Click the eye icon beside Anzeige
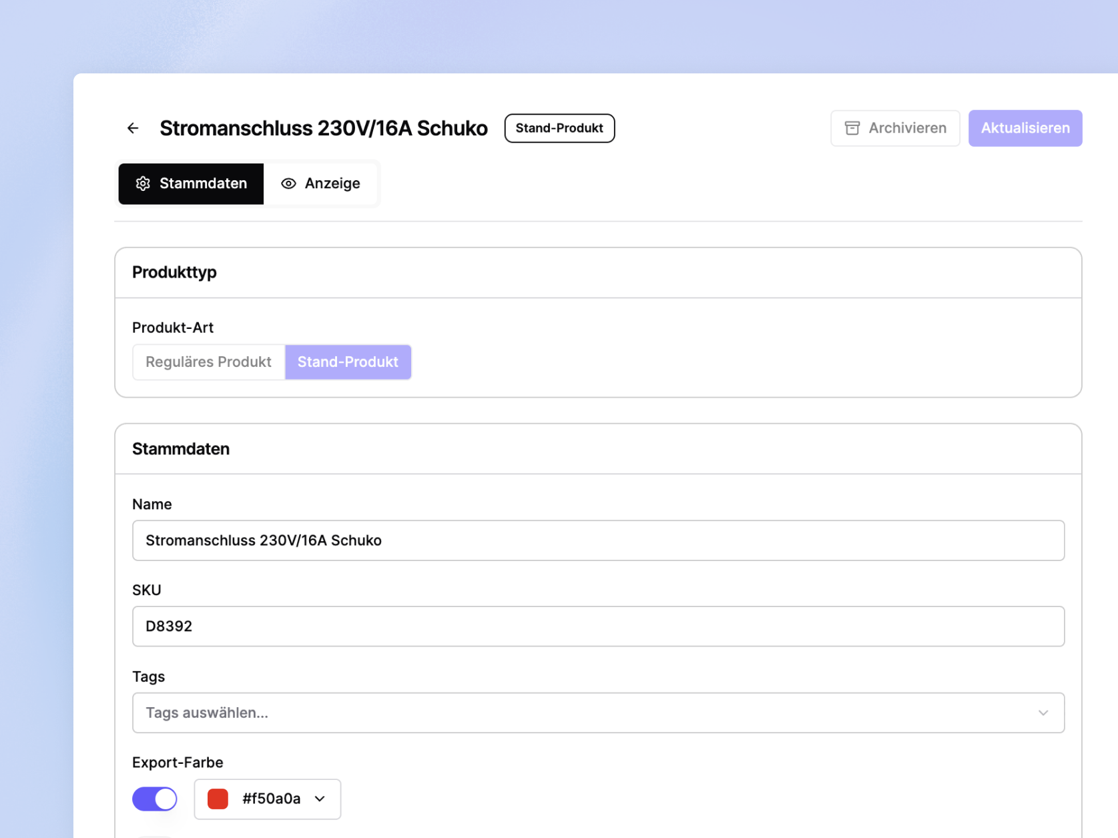The height and width of the screenshot is (838, 1118). click(x=288, y=183)
